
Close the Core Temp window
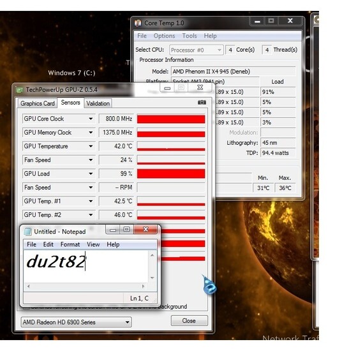(x=290, y=21)
